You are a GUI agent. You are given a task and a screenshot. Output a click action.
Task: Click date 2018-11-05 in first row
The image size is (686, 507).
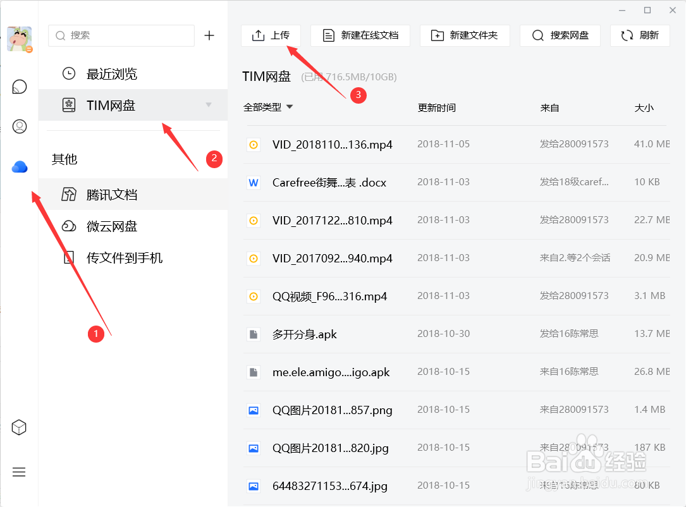pyautogui.click(x=444, y=144)
